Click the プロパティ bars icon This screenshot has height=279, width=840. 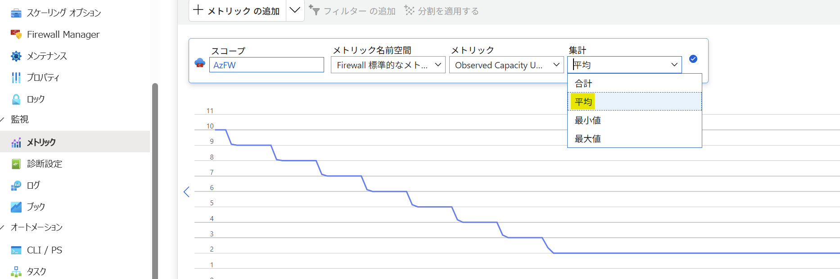click(x=16, y=78)
